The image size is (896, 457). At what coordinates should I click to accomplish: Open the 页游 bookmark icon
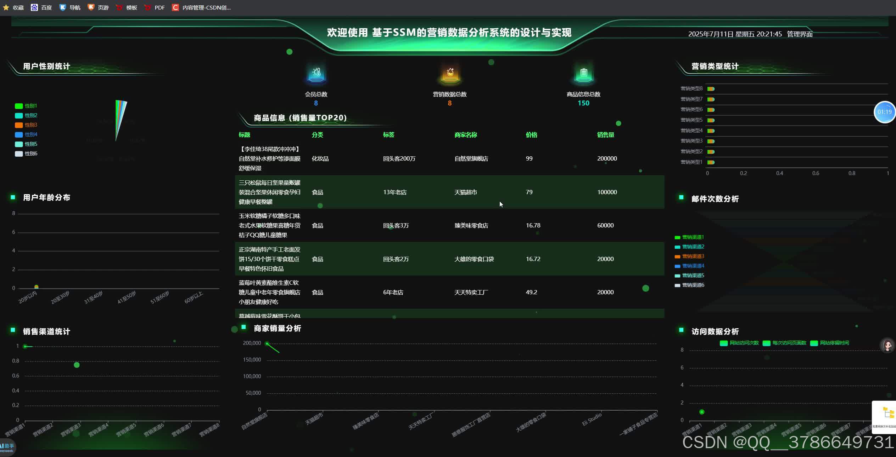(91, 7)
